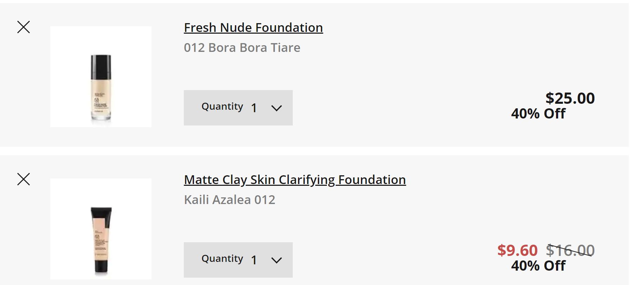Click 40% Off label under $25.00
The image size is (633, 285).
pos(538,114)
